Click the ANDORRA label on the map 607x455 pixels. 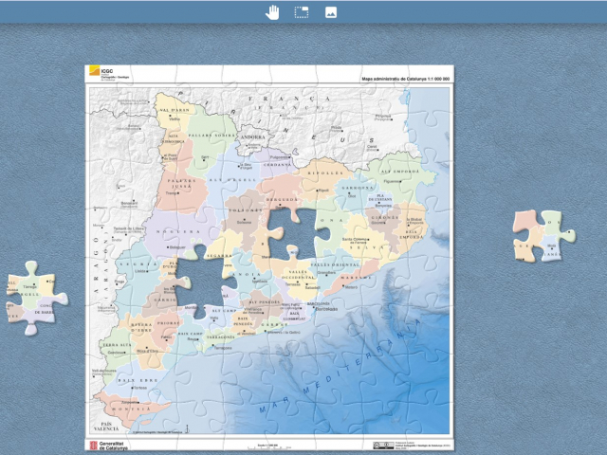tap(253, 137)
